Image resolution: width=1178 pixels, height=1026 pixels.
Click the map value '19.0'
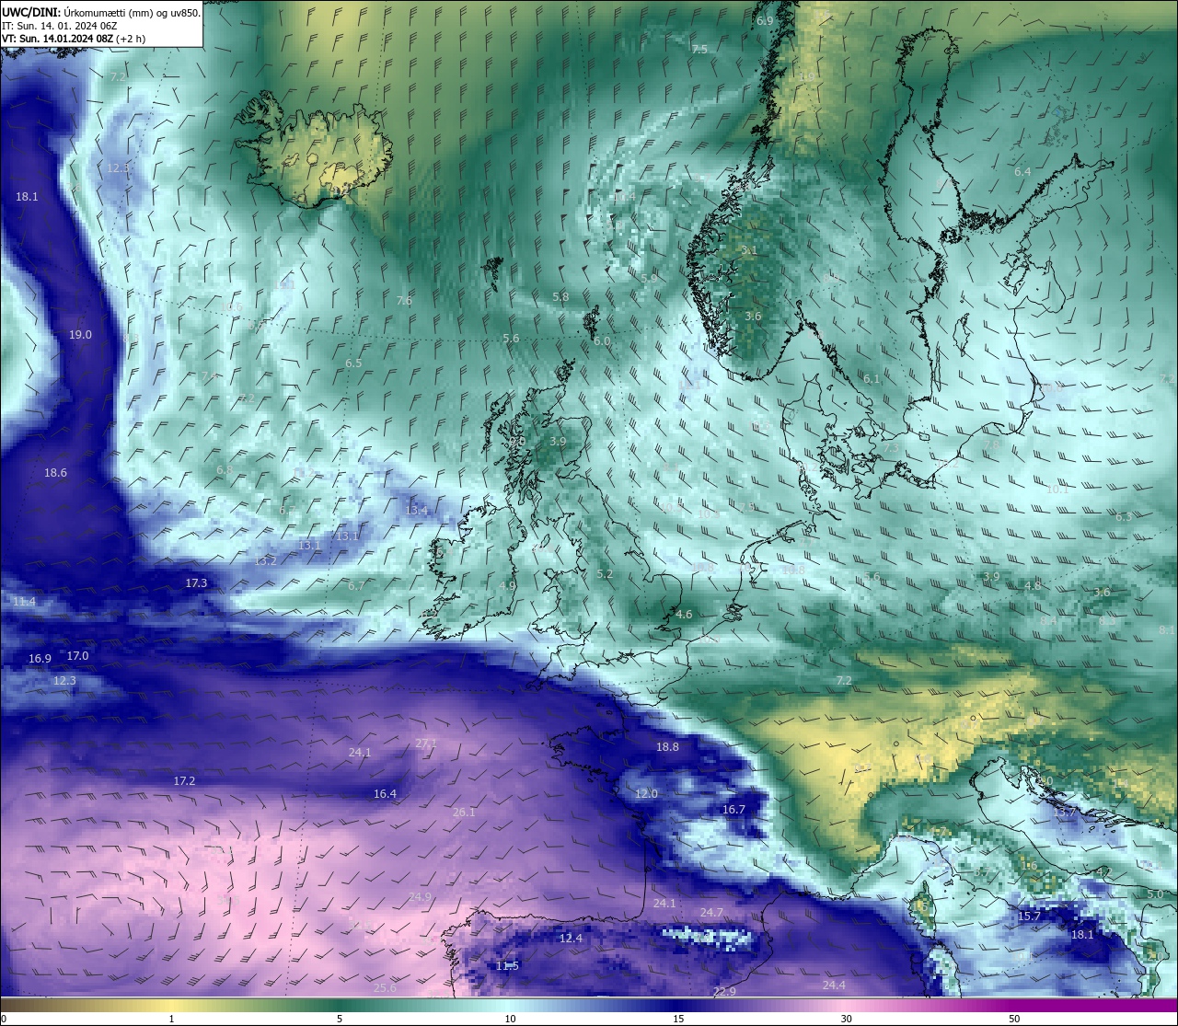(x=81, y=334)
